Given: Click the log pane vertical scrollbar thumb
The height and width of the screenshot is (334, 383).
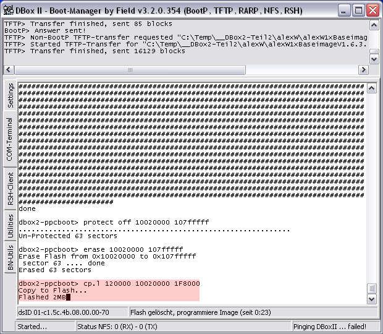Looking at the screenshot, I should [x=374, y=51].
